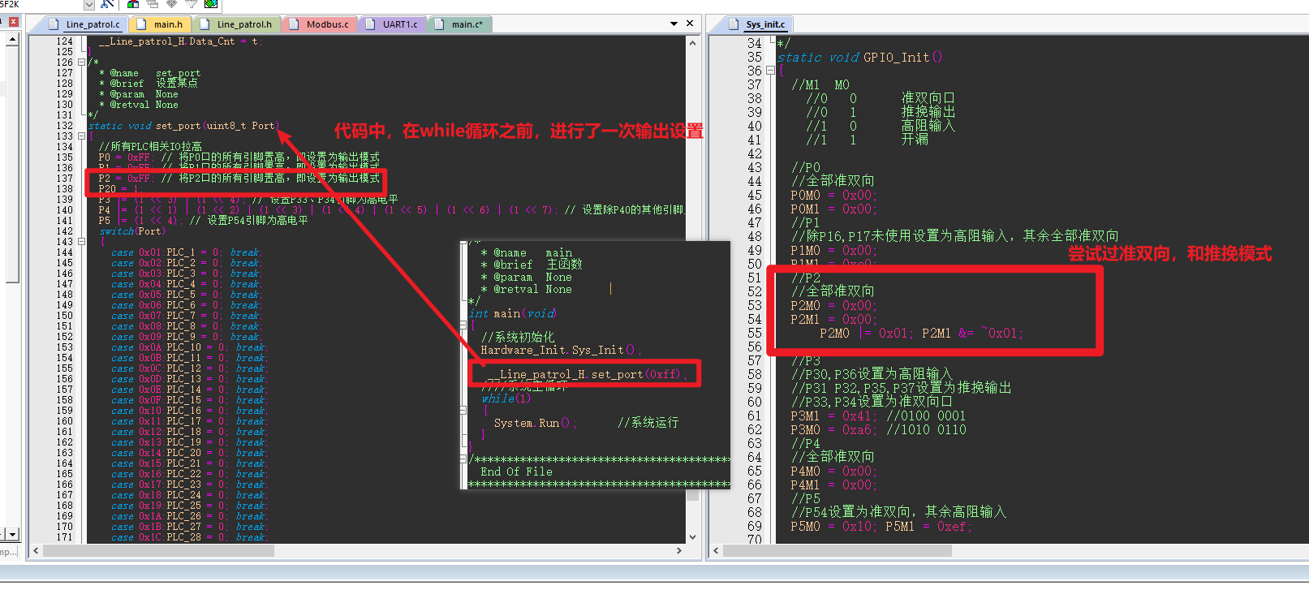Open the target selection dropdown in toolbar
The width and height of the screenshot is (1309, 590).
coord(89,5)
